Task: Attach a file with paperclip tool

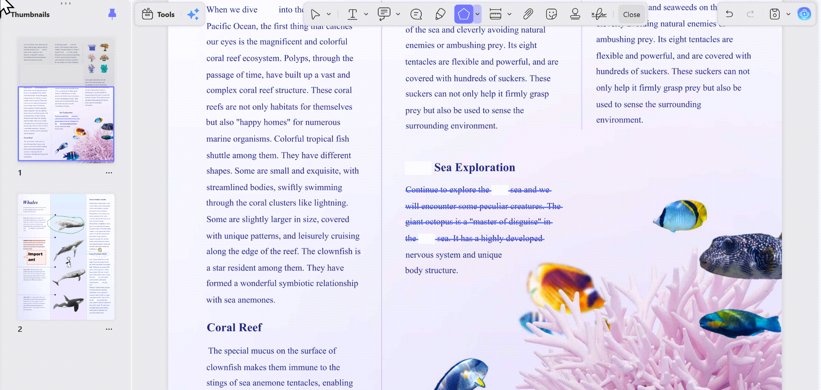Action: pyautogui.click(x=528, y=15)
